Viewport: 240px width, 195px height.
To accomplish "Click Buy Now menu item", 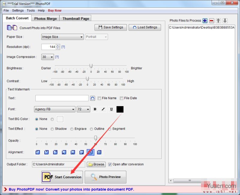I will [55, 10].
